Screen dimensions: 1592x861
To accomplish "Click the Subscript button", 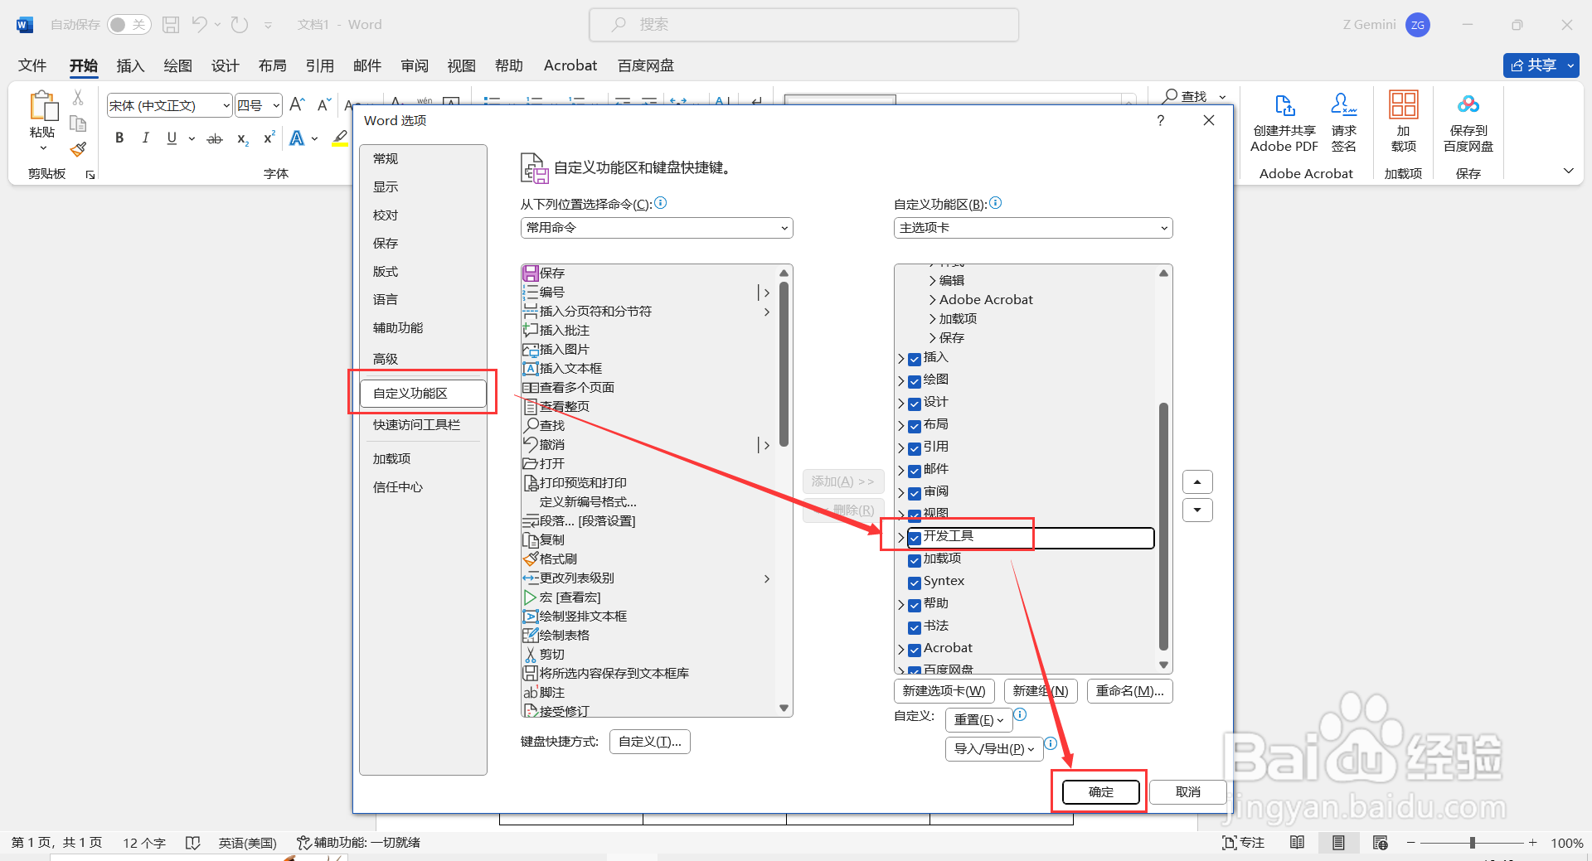I will 242,138.
